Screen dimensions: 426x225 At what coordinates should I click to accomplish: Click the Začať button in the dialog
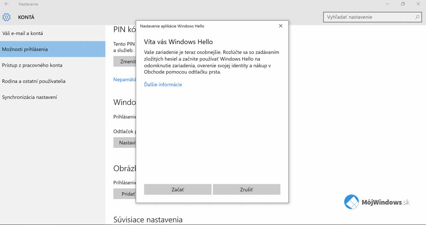178,189
